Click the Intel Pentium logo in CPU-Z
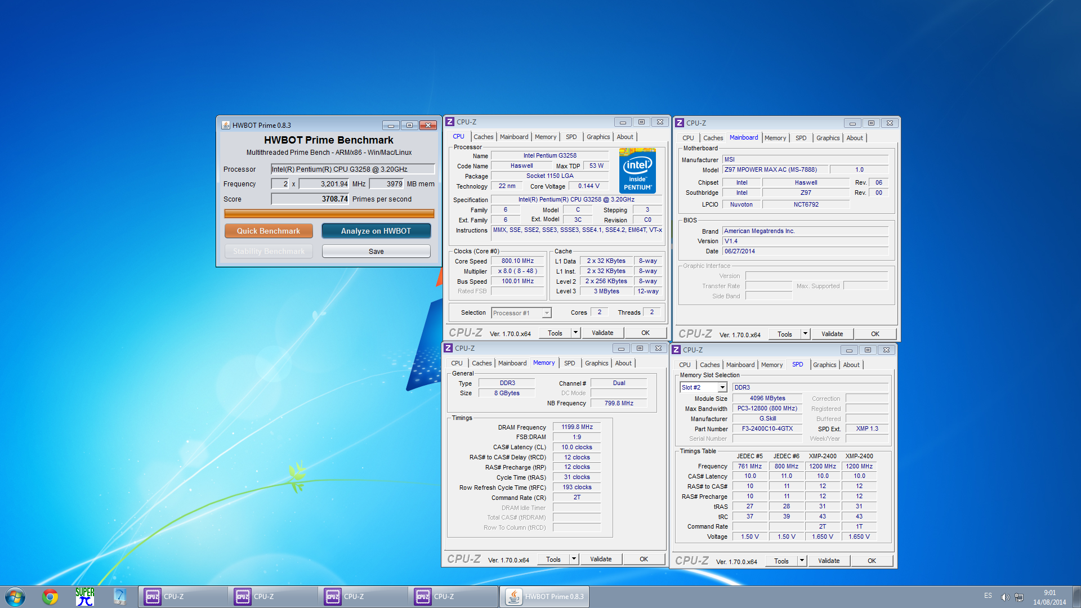 (637, 171)
